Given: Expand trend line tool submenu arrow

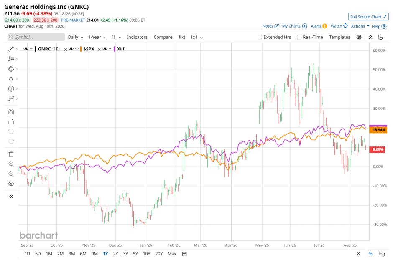Looking at the screenshot, I should pos(17,49).
